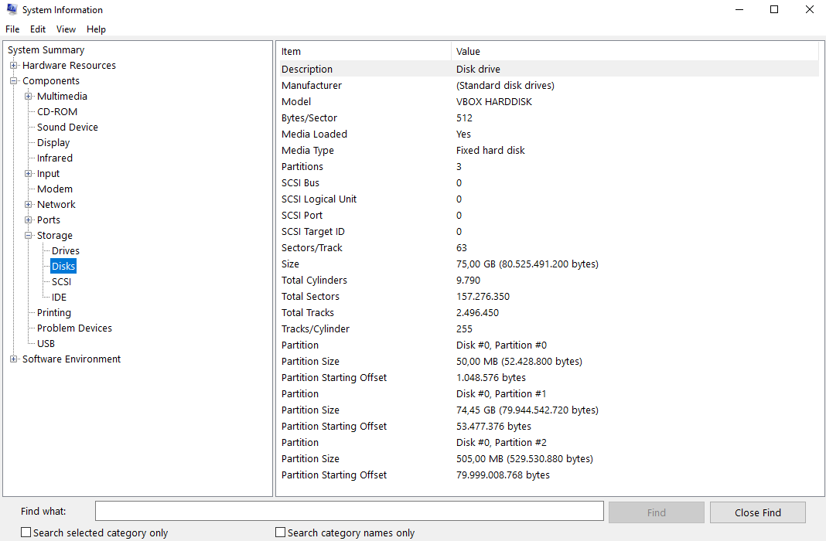
Task: Expand the Network category
Action: click(28, 204)
